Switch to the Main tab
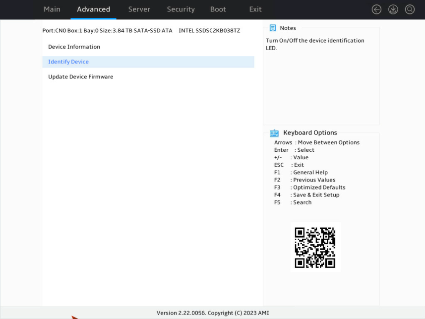The width and height of the screenshot is (425, 319). 52,9
